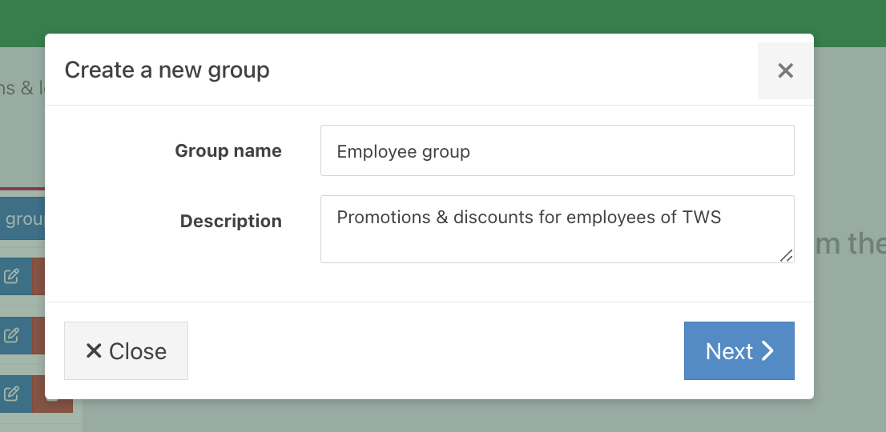Click the Create a new group title
This screenshot has height=432, width=886.
167,70
